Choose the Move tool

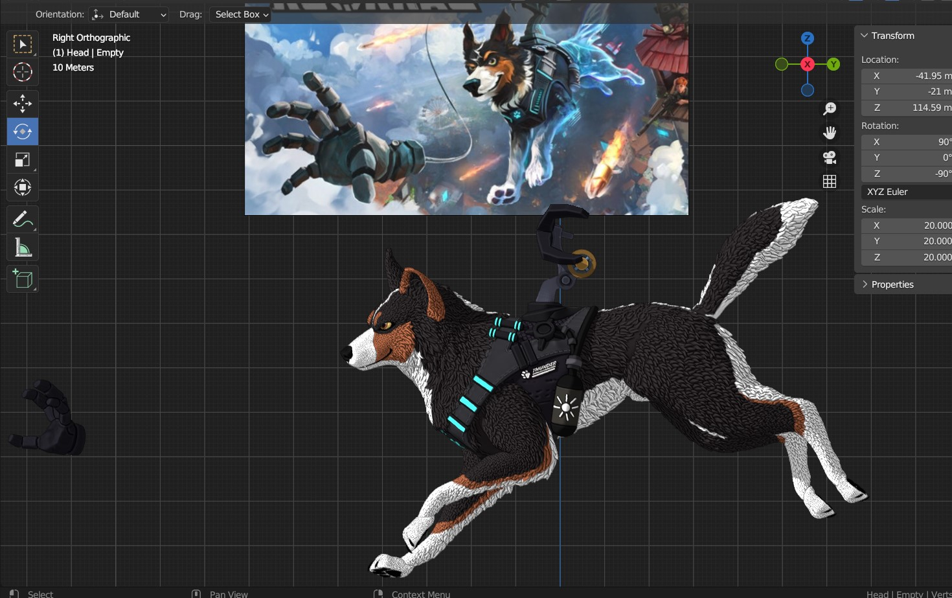(x=23, y=104)
